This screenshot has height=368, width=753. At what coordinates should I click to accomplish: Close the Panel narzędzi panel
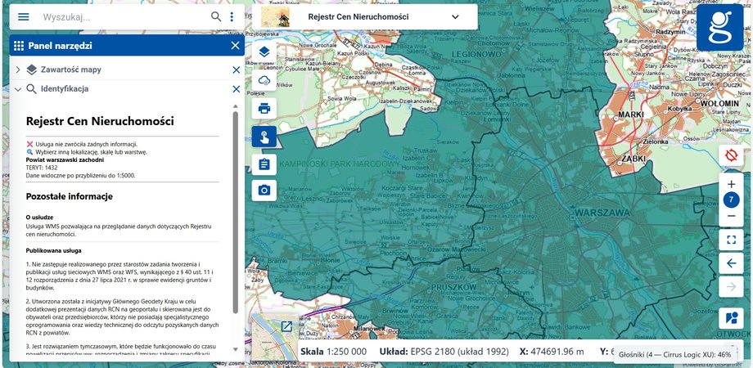[x=235, y=46]
